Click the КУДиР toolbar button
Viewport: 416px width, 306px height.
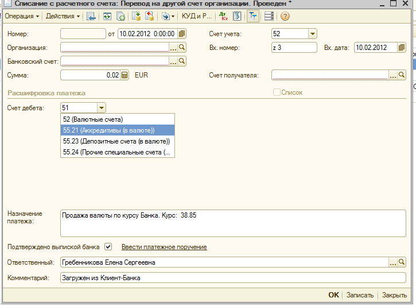(x=196, y=16)
